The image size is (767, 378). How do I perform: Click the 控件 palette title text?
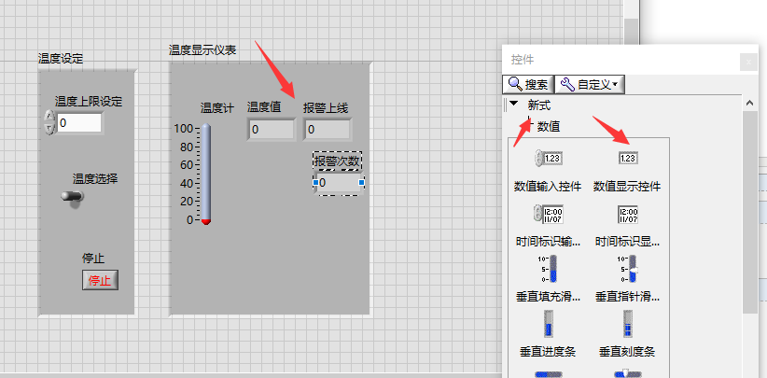[x=523, y=60]
